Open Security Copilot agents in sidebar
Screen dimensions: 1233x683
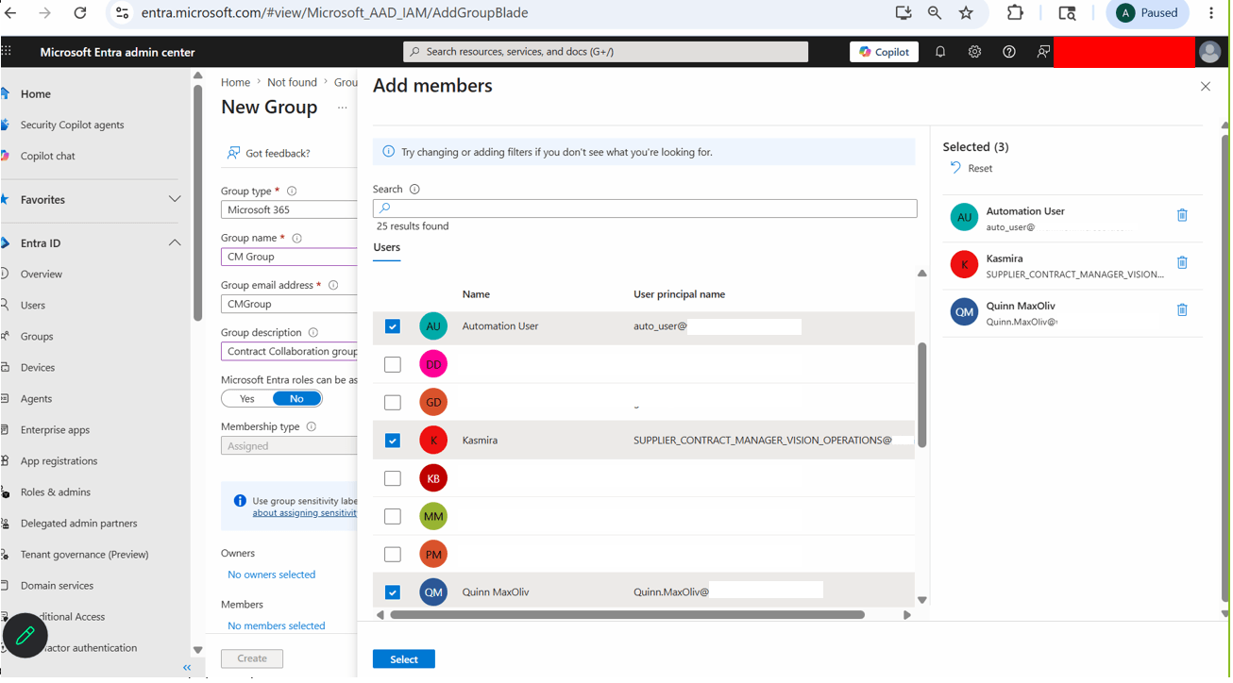click(72, 125)
